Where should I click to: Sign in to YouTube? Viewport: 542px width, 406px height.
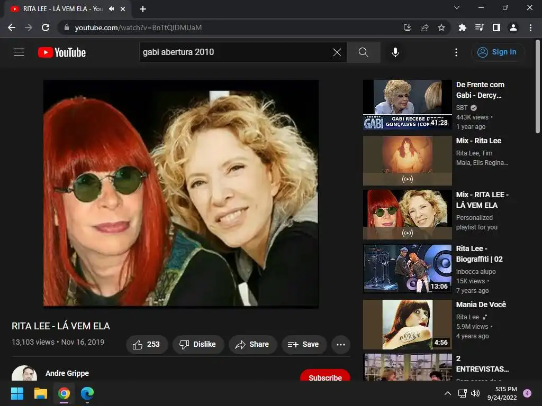[497, 52]
